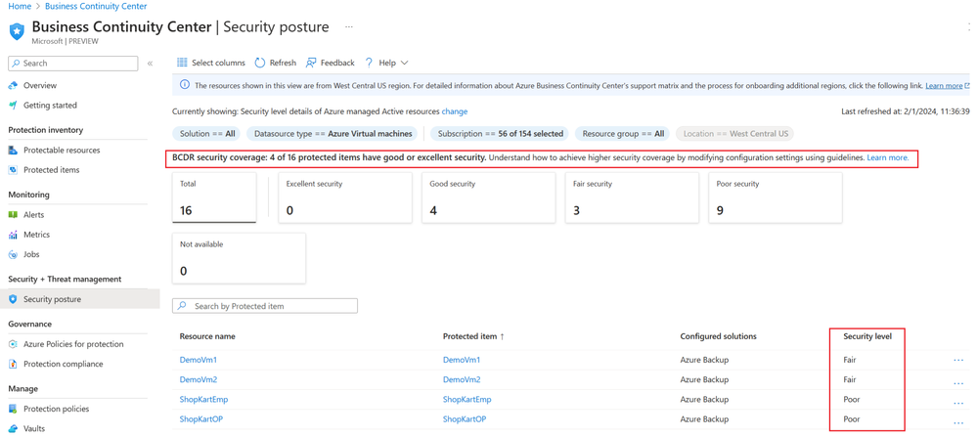Click the Vaults cloud icon
This screenshot has width=977, height=437.
click(x=13, y=429)
